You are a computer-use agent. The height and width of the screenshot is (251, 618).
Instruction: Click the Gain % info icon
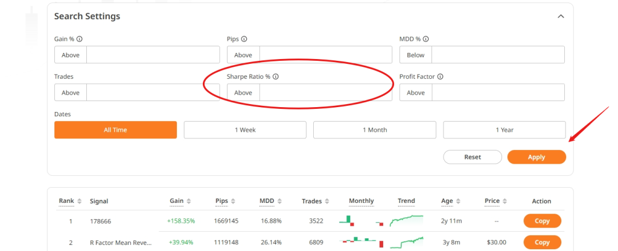[x=80, y=39]
